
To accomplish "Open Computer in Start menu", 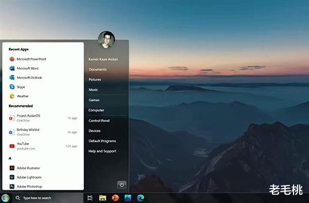I will click(x=96, y=110).
